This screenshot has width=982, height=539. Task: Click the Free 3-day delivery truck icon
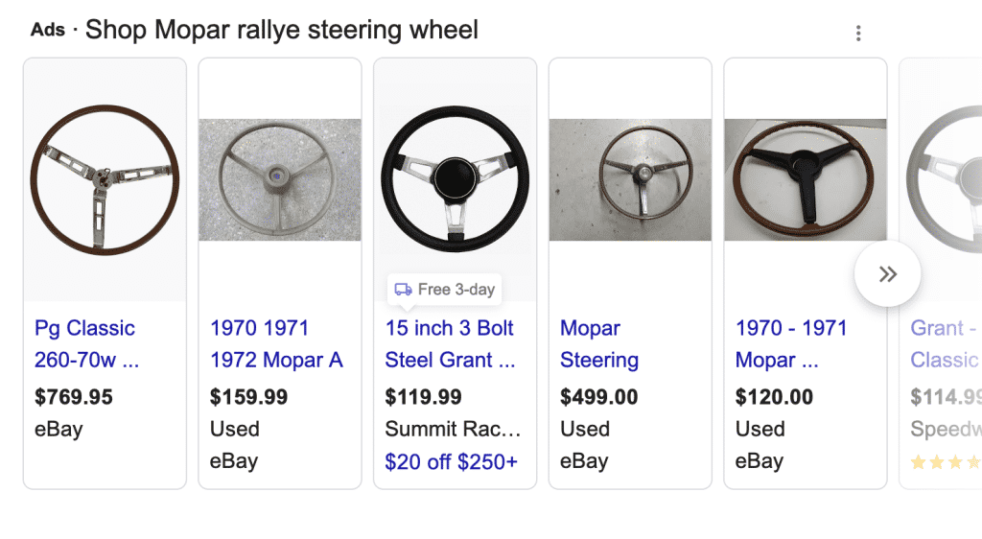(x=404, y=289)
